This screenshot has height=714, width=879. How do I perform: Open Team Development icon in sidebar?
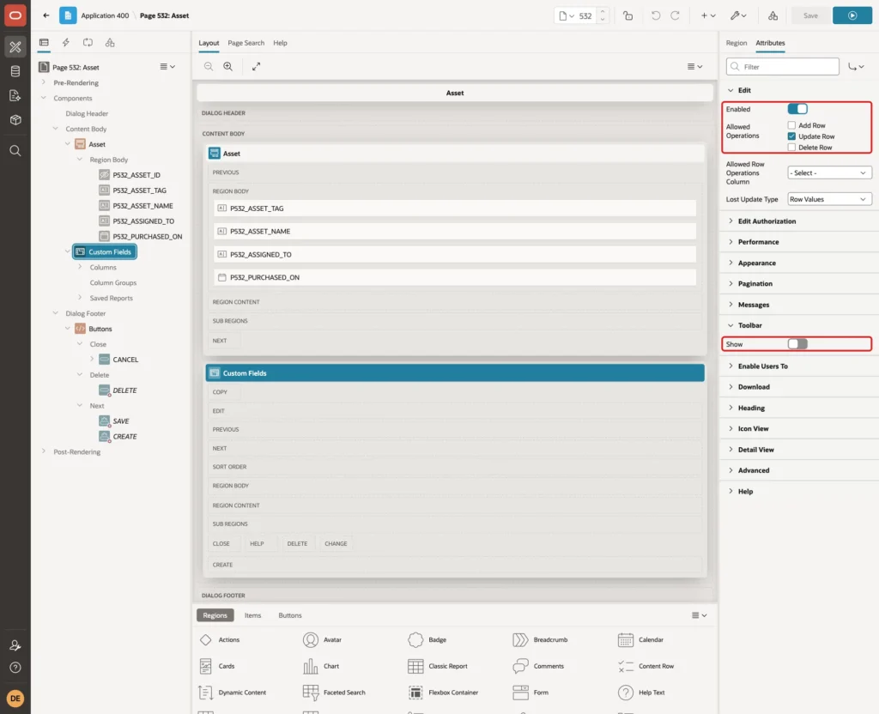pyautogui.click(x=15, y=96)
